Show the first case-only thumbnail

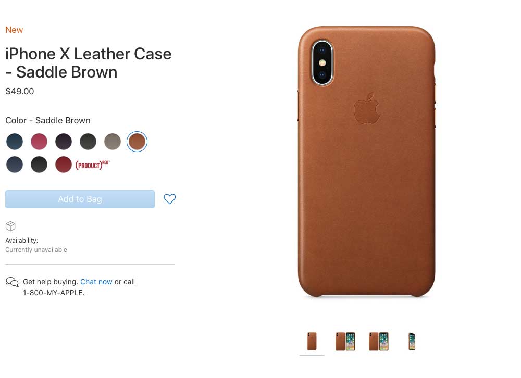coord(312,341)
